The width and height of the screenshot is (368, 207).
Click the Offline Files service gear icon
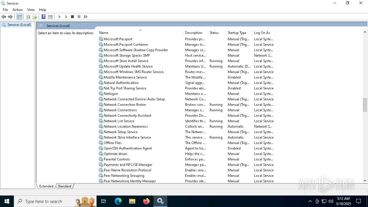pos(101,143)
